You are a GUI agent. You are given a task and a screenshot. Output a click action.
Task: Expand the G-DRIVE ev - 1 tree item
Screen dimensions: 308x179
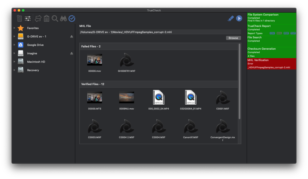pyautogui.click(x=14, y=36)
